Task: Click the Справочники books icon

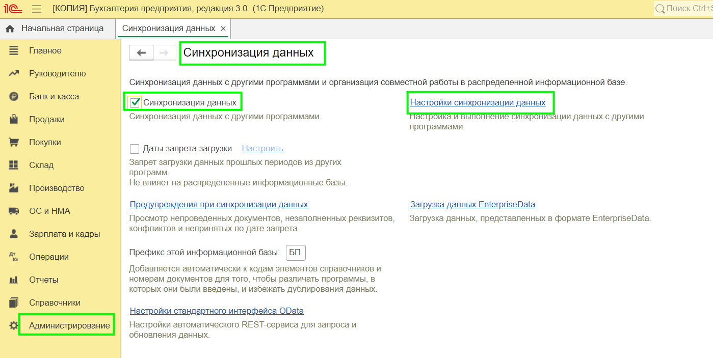Action: 14,302
